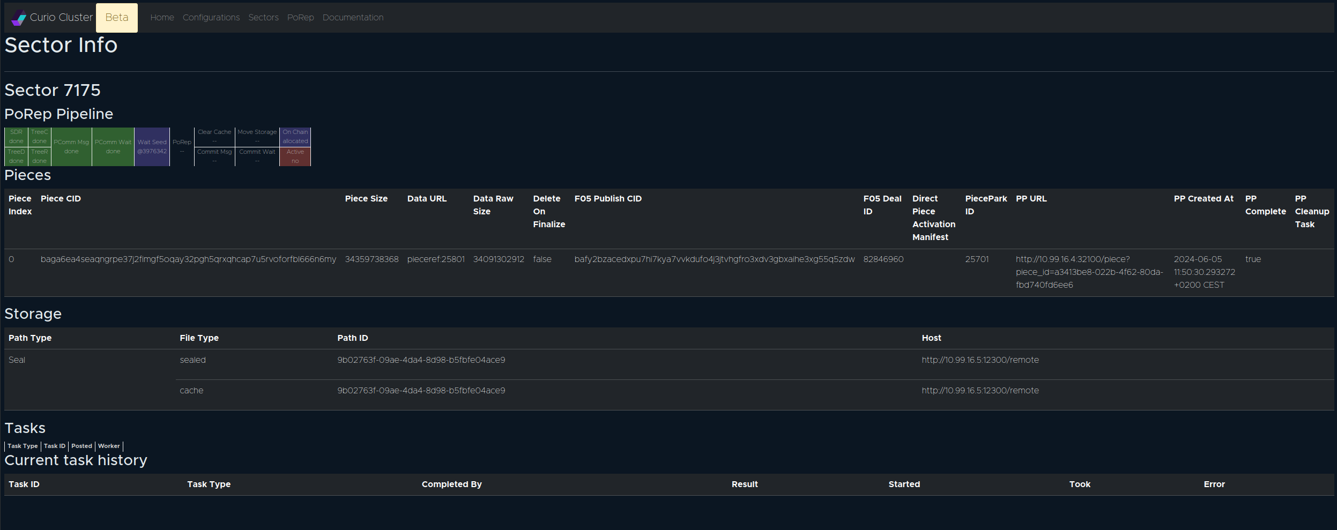The image size is (1337, 530).
Task: Open the Sectors navigation link
Action: click(x=263, y=18)
